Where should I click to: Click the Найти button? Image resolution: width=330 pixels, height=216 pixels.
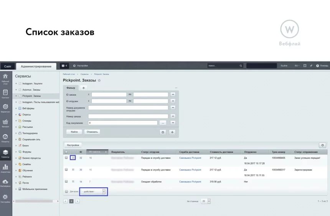coord(74,132)
